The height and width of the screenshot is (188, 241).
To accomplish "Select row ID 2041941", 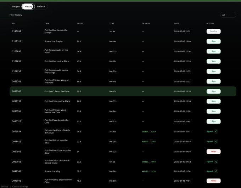I will coord(17,181).
